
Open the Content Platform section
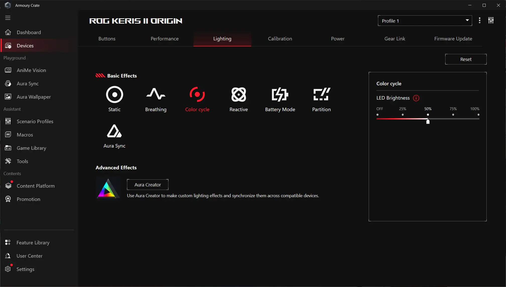click(x=36, y=186)
